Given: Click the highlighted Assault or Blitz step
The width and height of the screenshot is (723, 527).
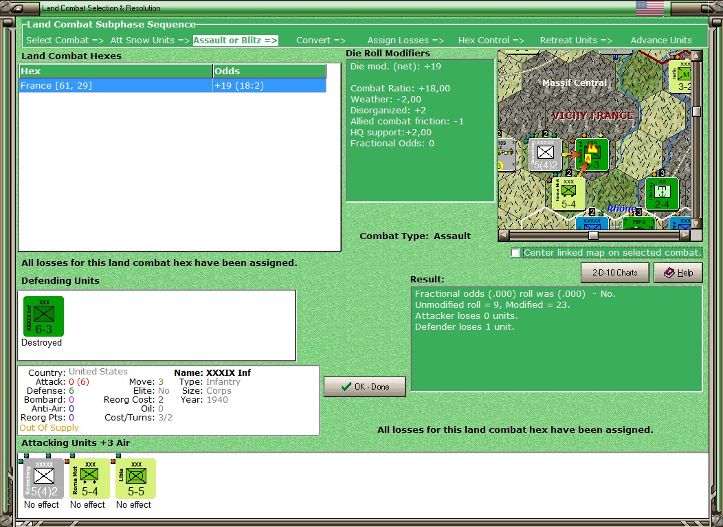Looking at the screenshot, I should coord(235,40).
